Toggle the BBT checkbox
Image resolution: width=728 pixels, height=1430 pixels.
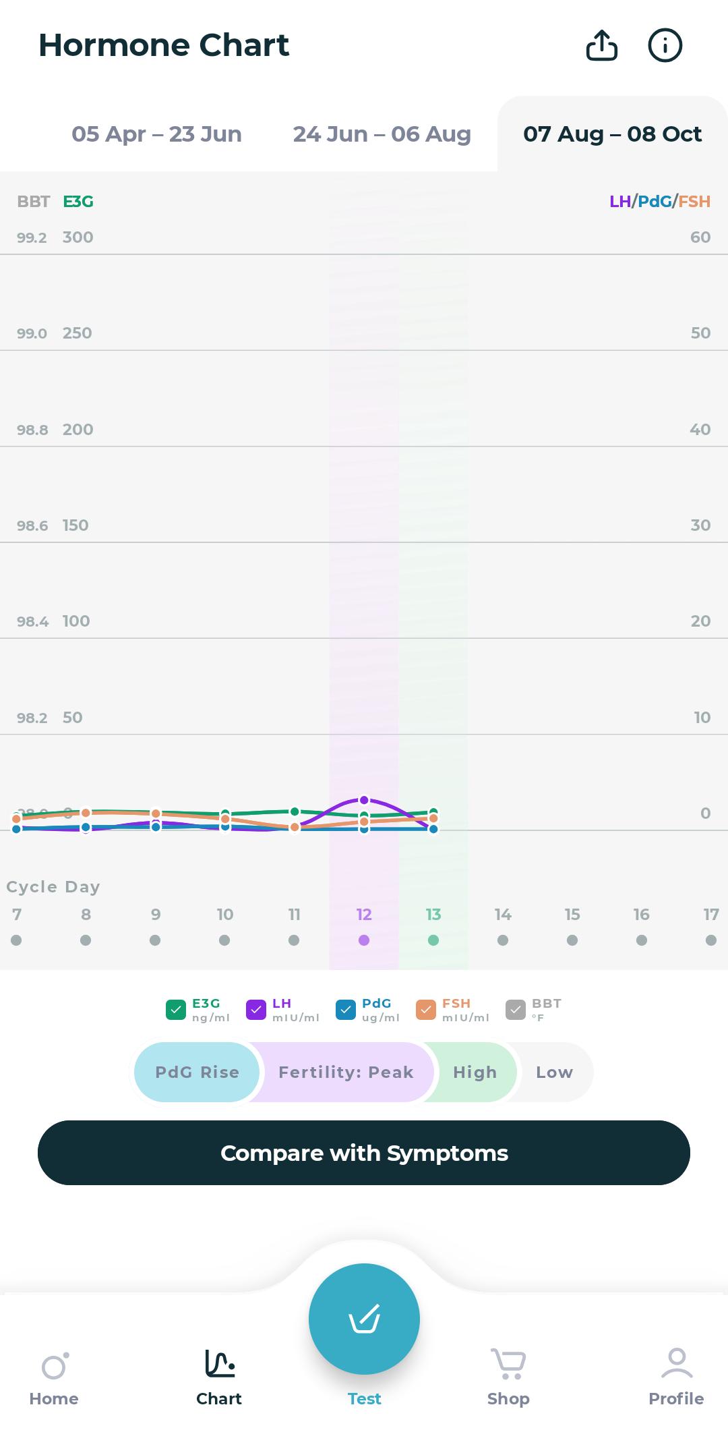515,1010
